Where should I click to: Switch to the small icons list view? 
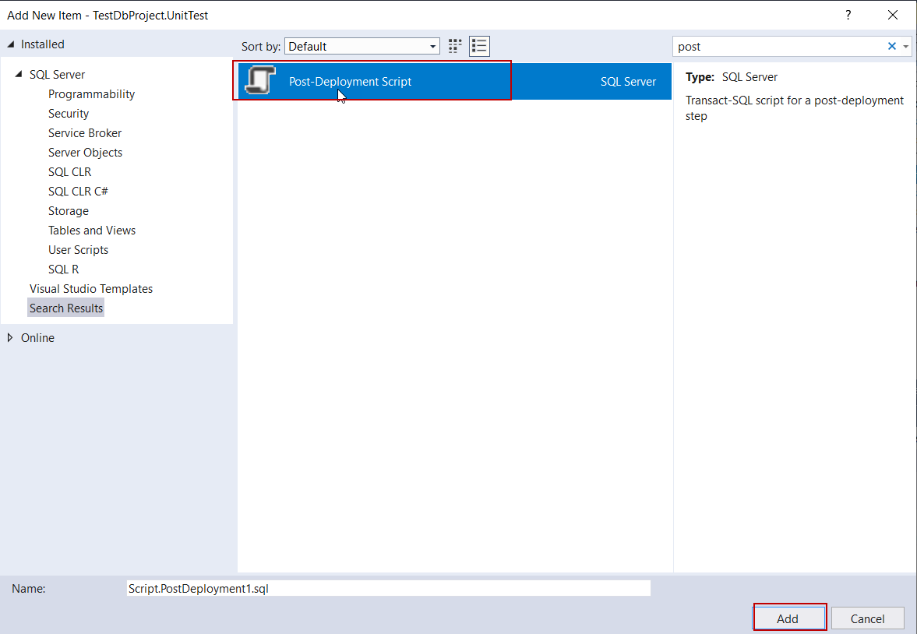tap(479, 46)
